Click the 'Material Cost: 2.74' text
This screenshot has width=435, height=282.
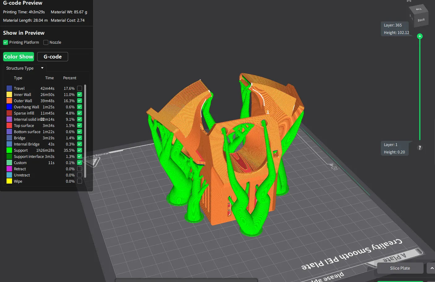click(67, 20)
